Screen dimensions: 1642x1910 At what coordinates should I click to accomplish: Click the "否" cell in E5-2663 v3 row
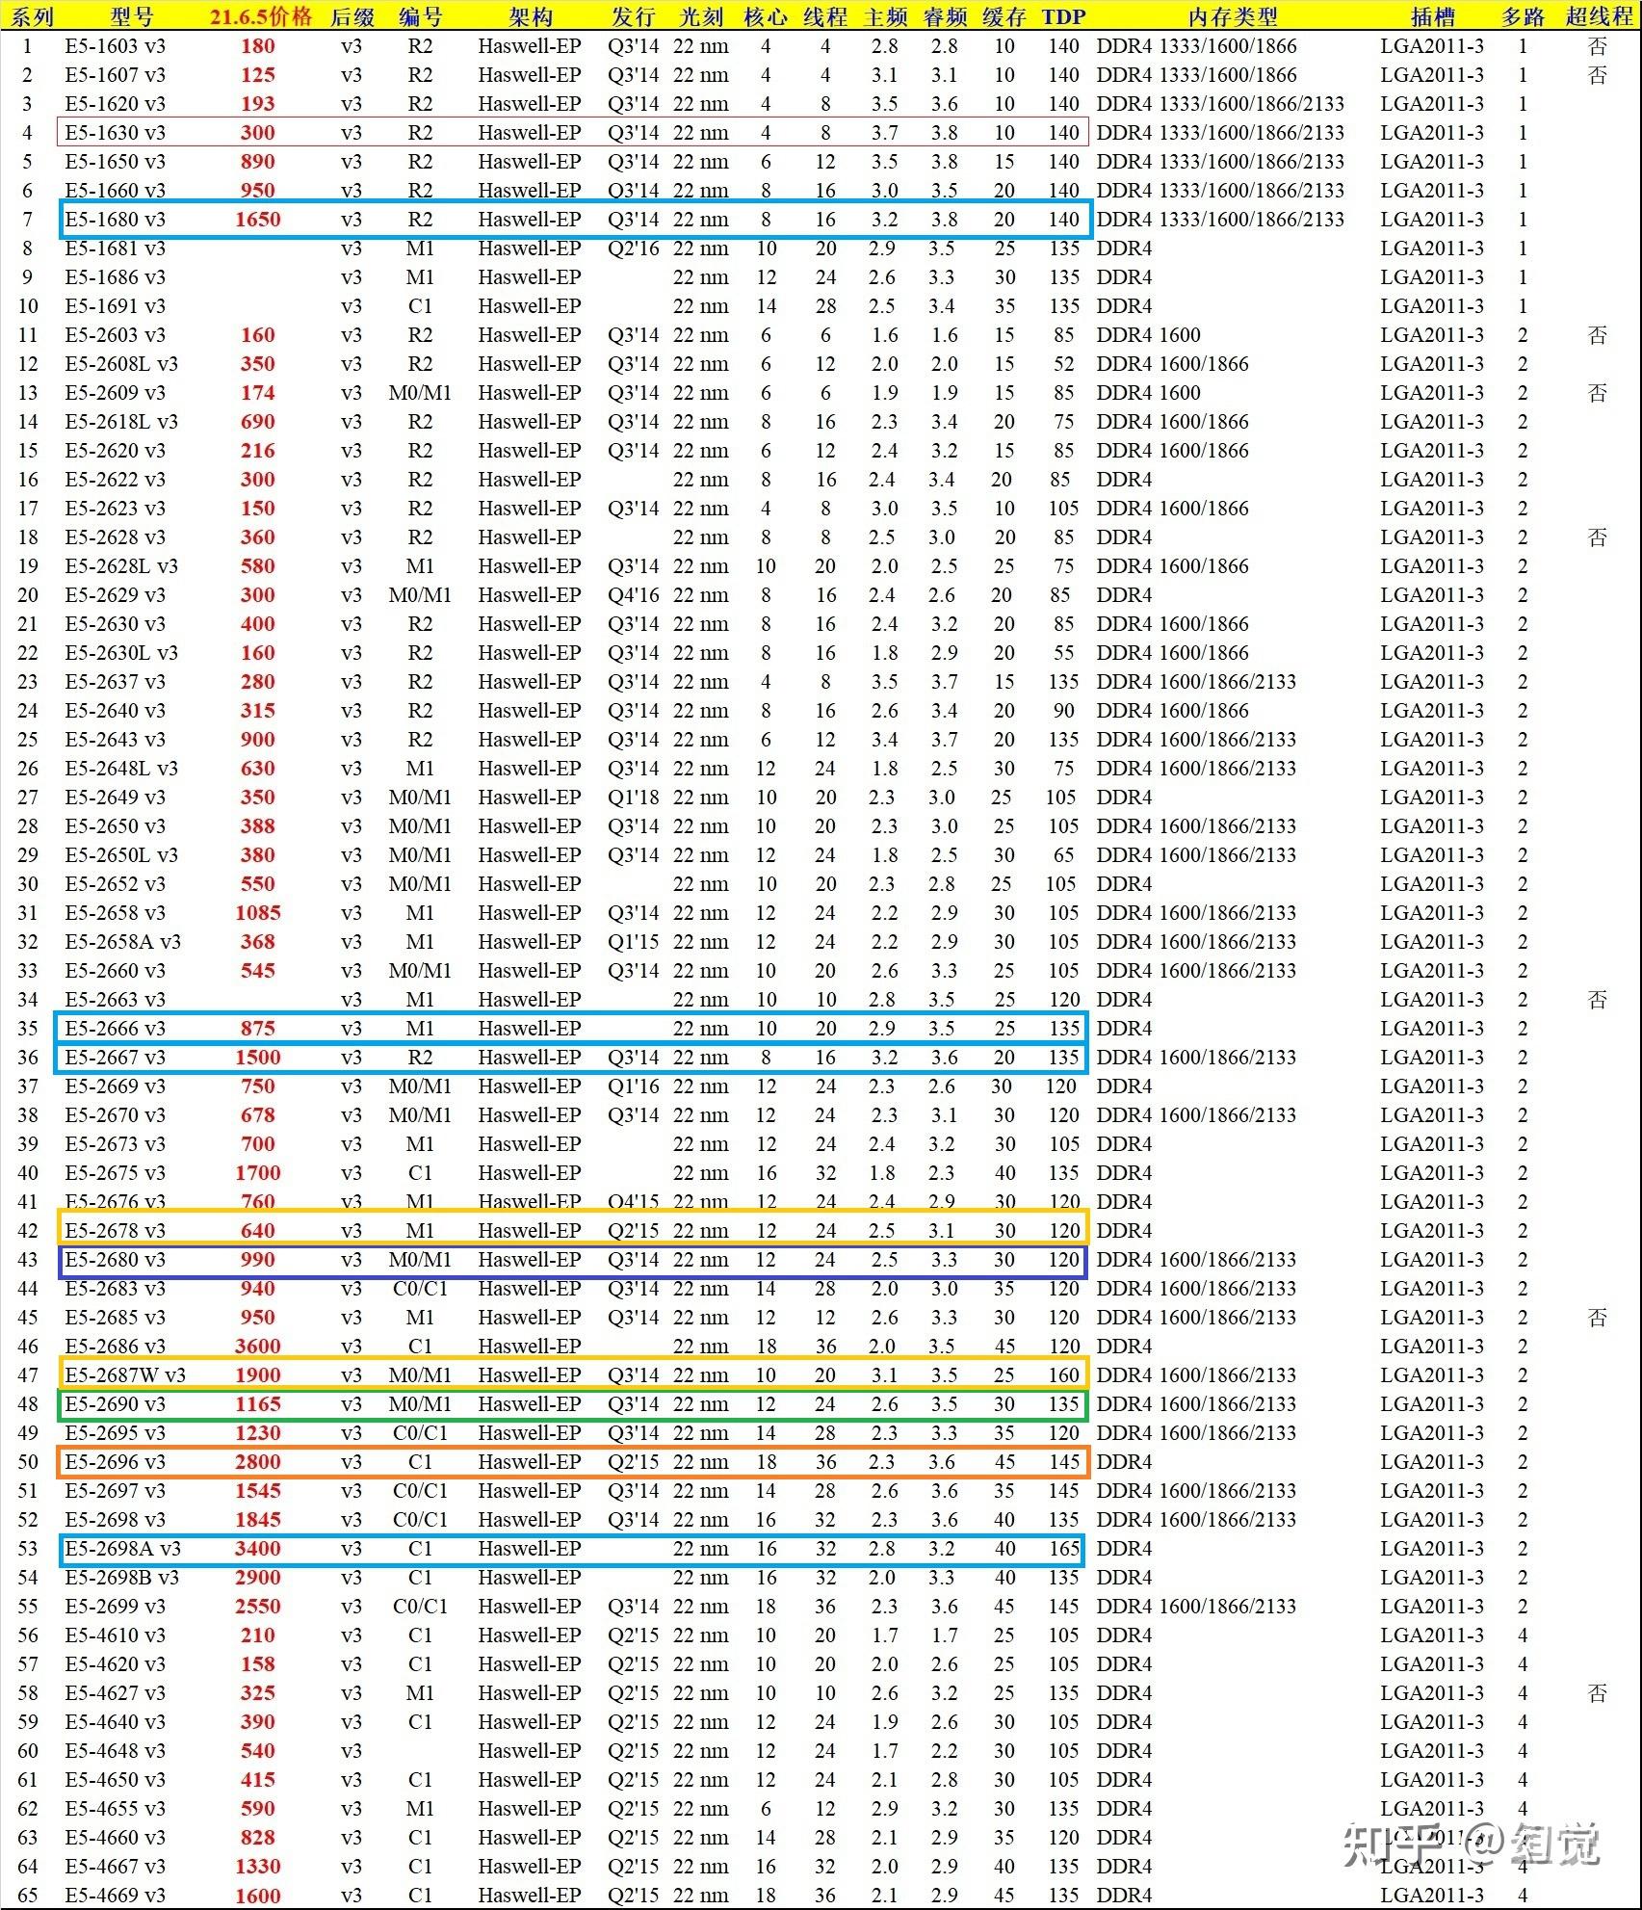coord(1598,1000)
